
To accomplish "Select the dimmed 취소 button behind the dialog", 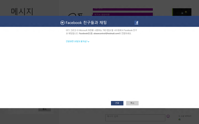I will pyautogui.click(x=45, y=109).
